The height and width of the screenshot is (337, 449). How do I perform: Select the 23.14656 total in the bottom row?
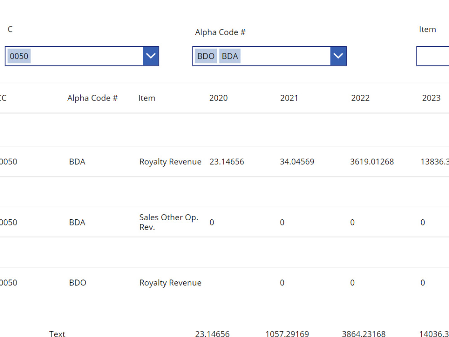click(x=212, y=333)
